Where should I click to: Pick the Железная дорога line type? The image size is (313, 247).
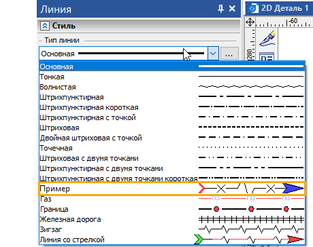(172, 219)
